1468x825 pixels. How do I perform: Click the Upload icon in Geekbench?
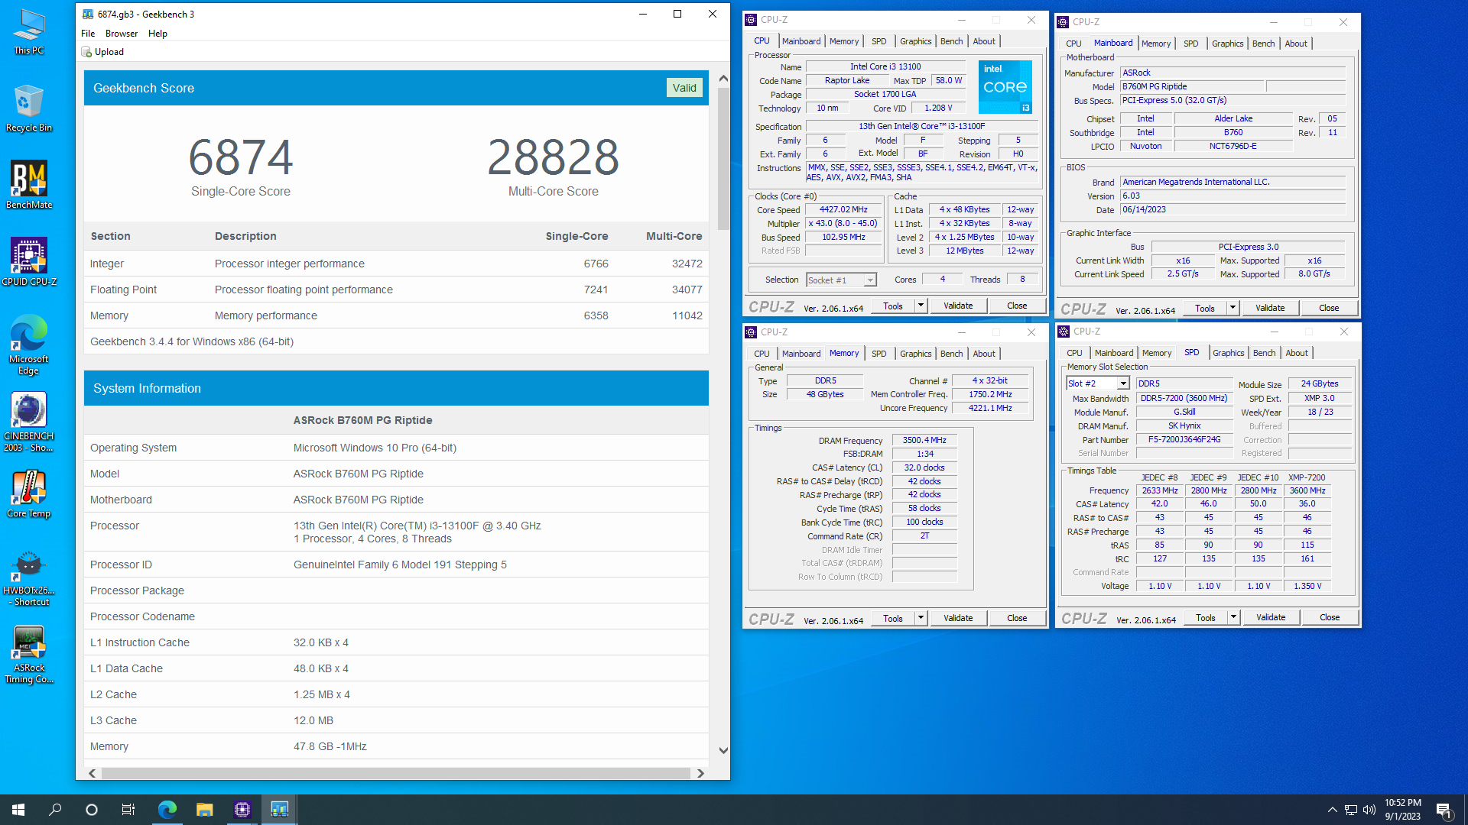[x=86, y=52]
